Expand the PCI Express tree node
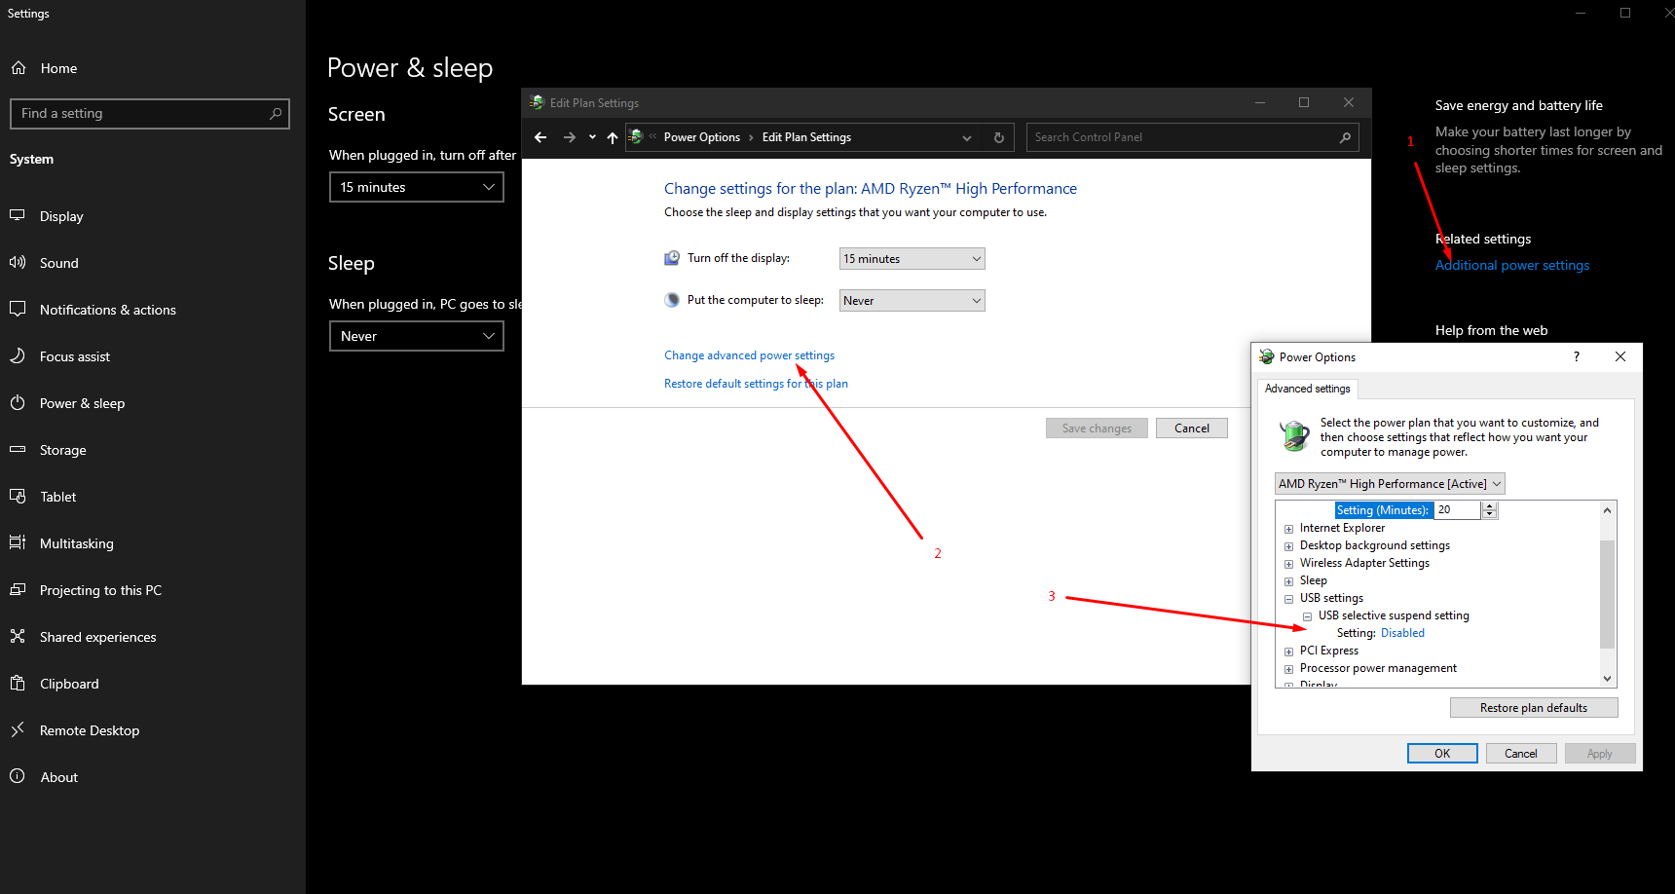 coord(1288,652)
